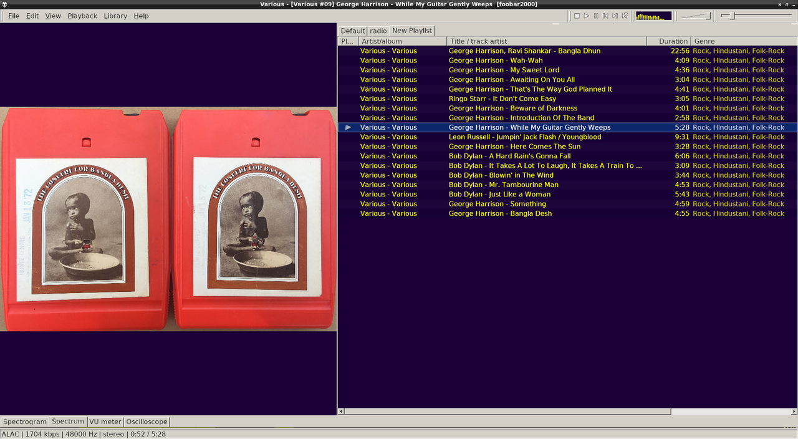This screenshot has width=798, height=439.
Task: Select It Takes A Lot To Laugh track
Action: 568,166
